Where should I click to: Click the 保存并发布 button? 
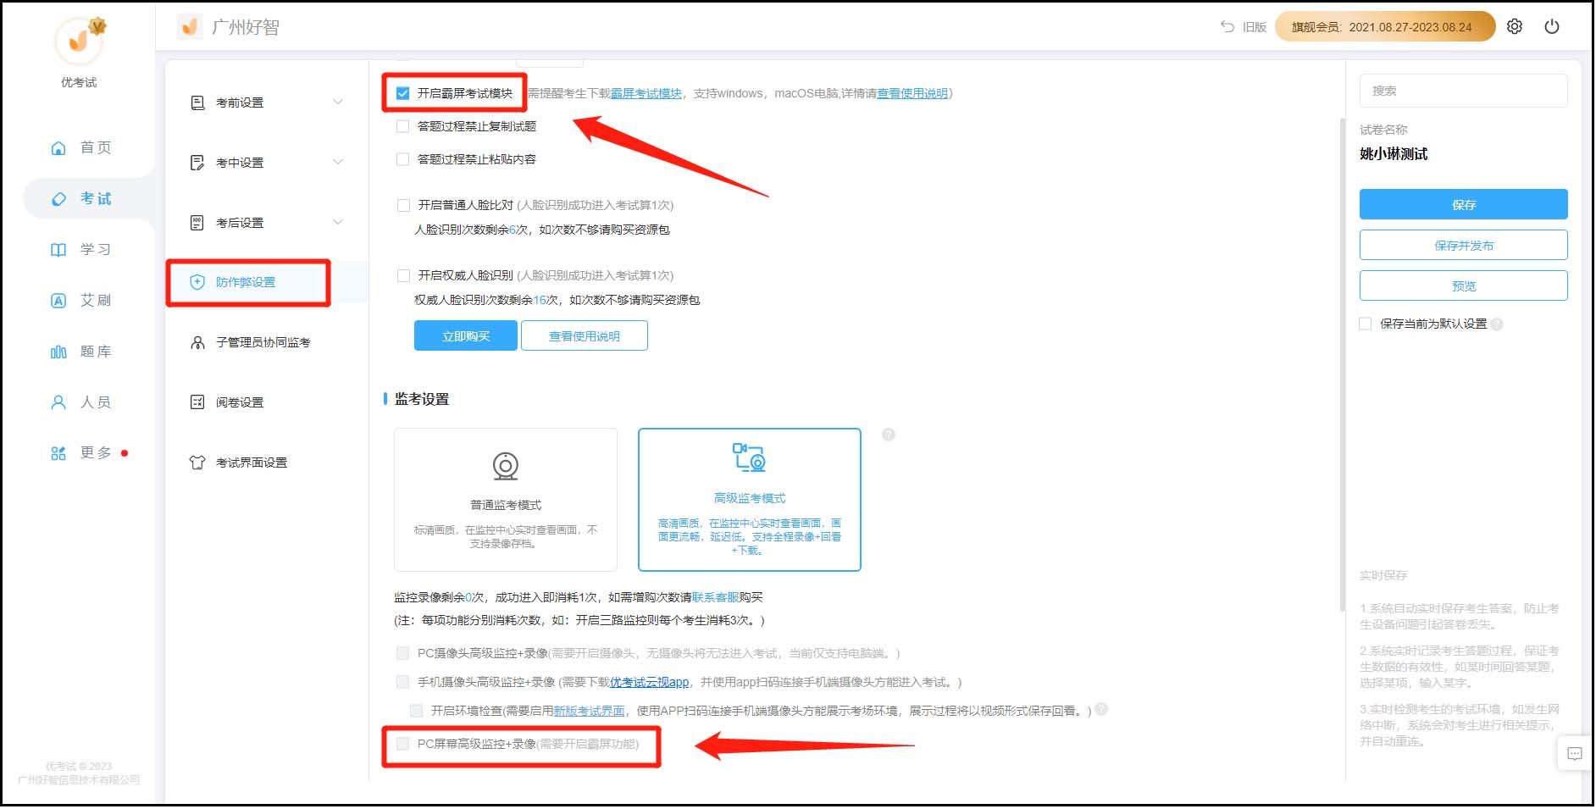point(1464,245)
